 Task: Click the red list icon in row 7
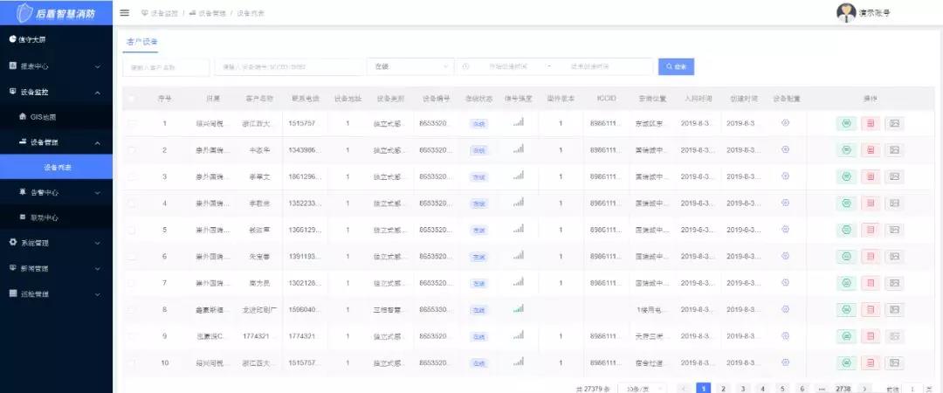(x=871, y=283)
